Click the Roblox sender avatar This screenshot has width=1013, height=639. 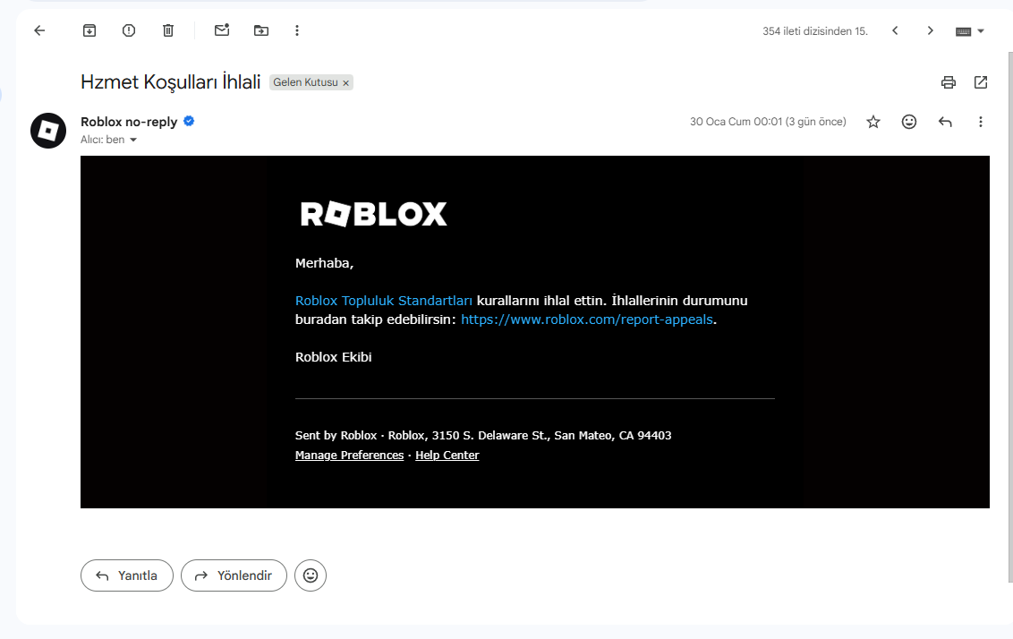(x=48, y=131)
